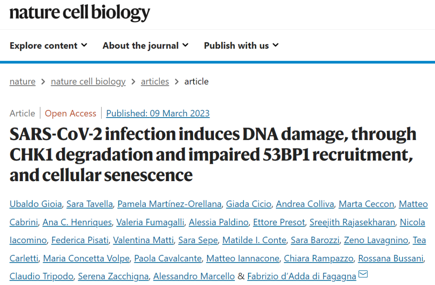Expand the Explore content dropdown
435x285 pixels.
coord(48,45)
